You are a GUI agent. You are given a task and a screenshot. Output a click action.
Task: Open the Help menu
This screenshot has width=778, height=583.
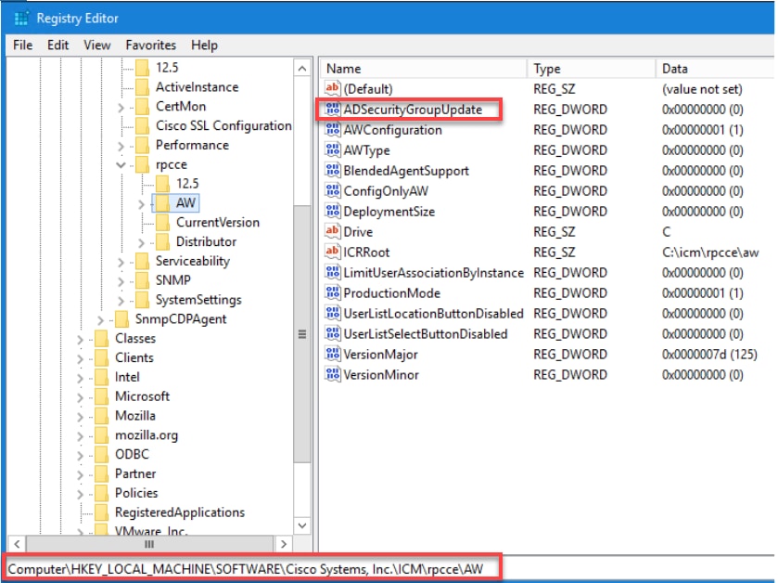[204, 45]
